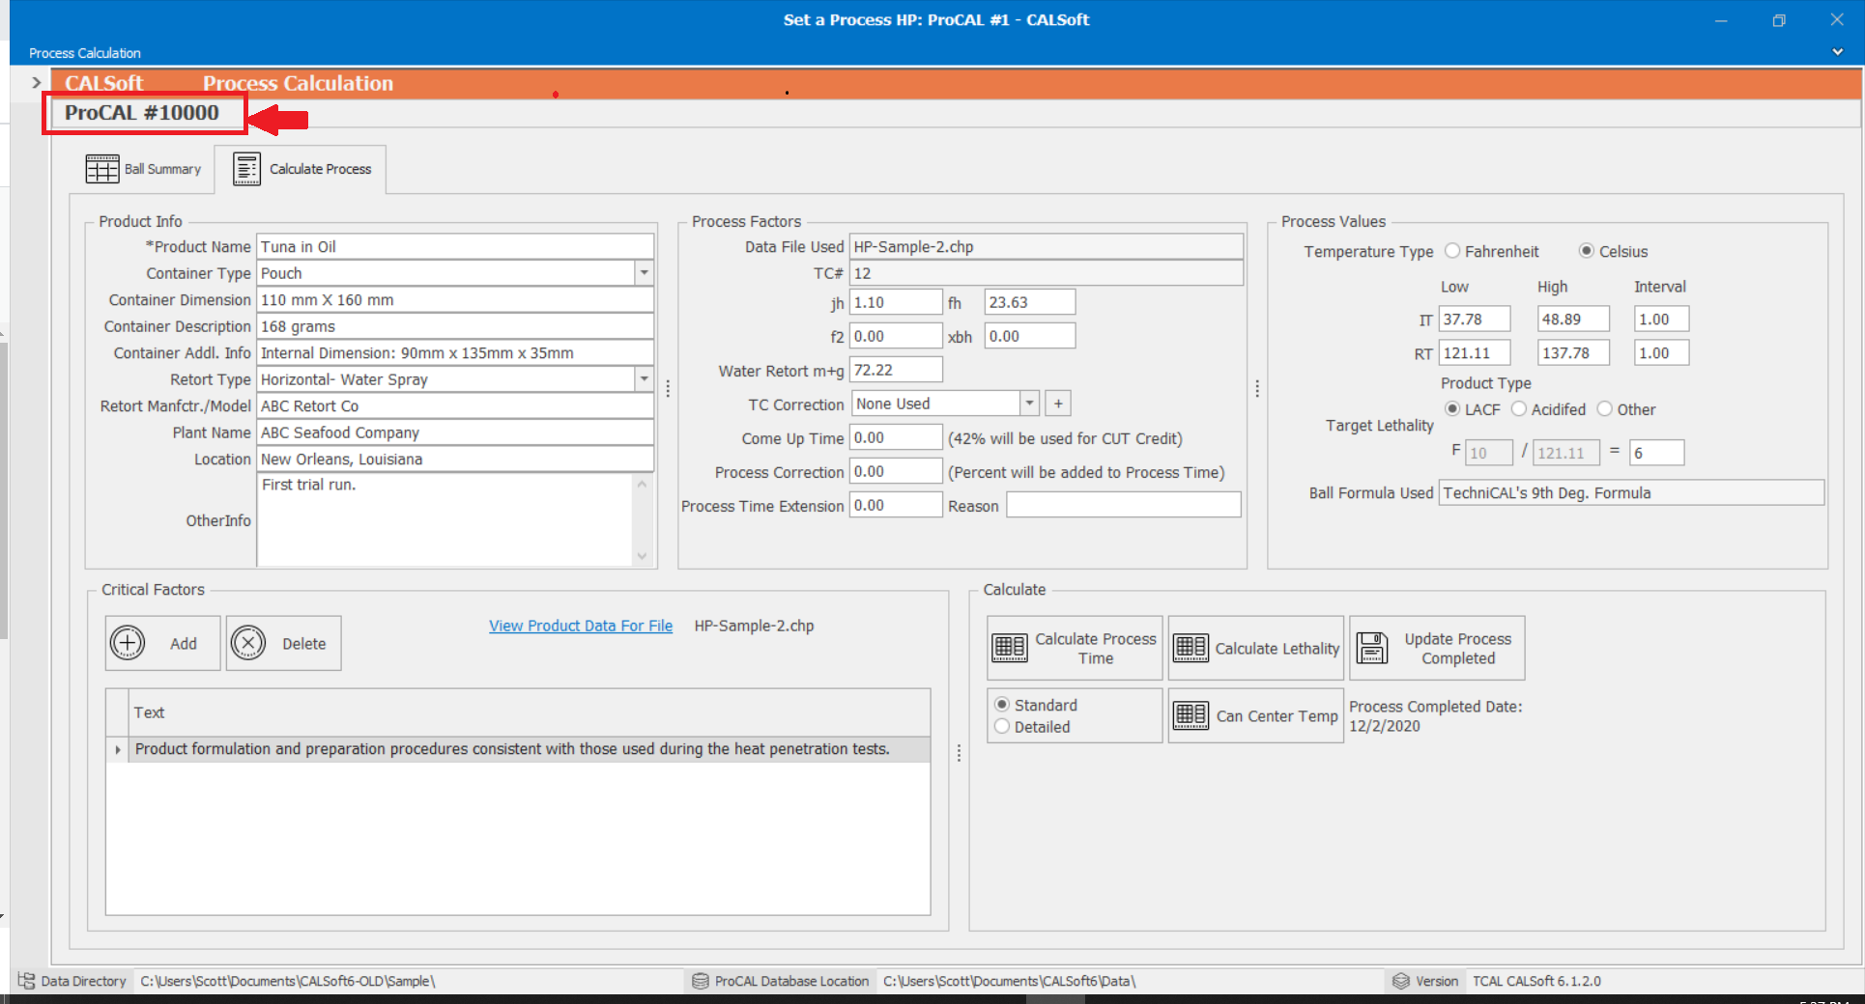Click the Text column header
The width and height of the screenshot is (1865, 1004).
coord(530,712)
